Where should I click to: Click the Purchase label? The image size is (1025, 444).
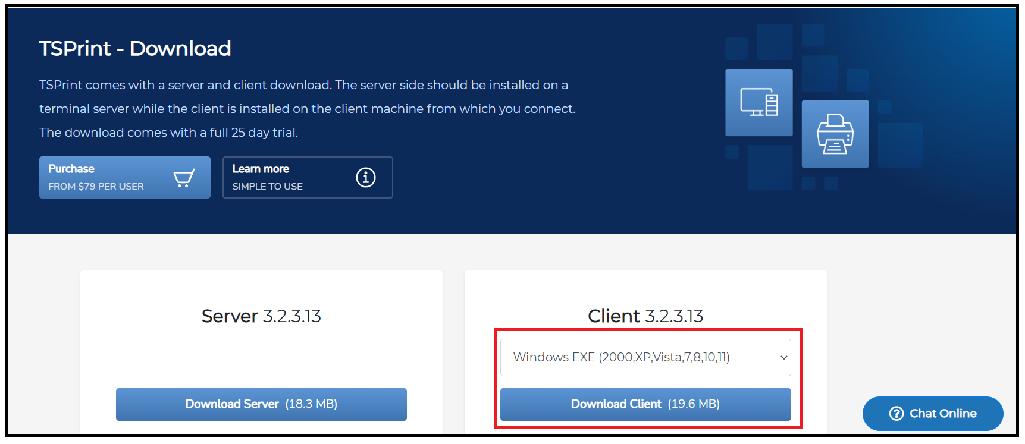tap(71, 169)
